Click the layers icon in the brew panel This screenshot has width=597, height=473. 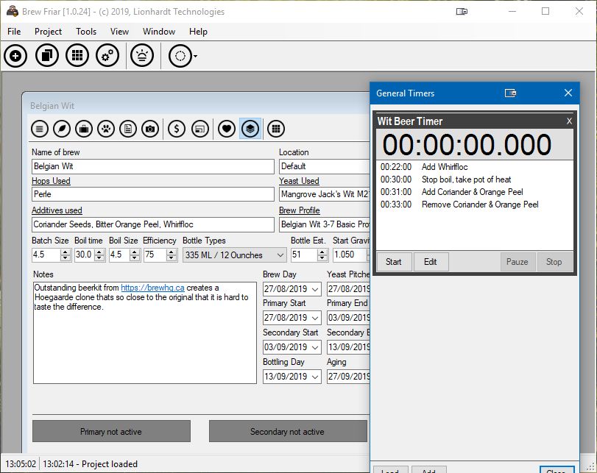(x=249, y=127)
